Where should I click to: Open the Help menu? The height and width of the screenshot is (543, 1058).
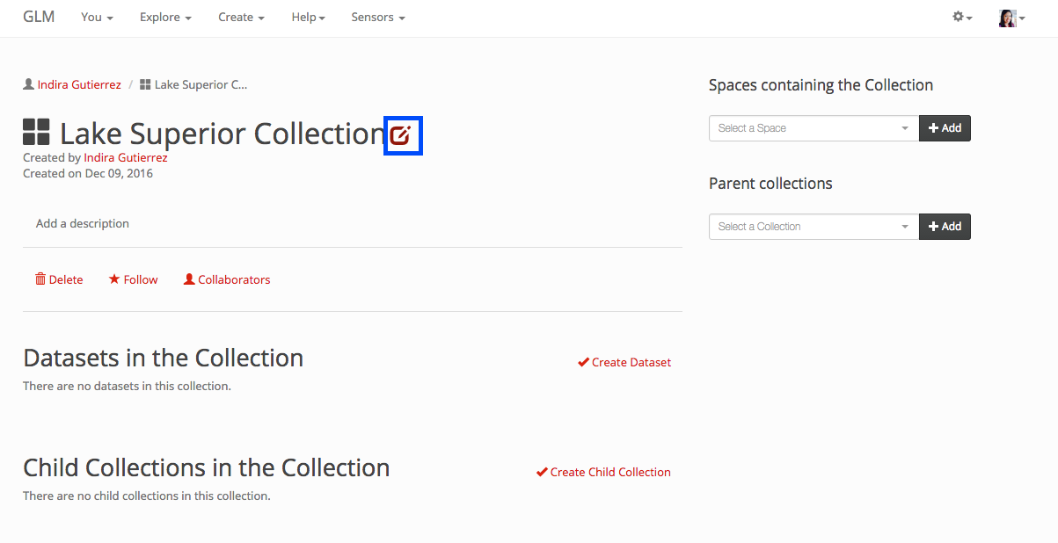coord(308,18)
